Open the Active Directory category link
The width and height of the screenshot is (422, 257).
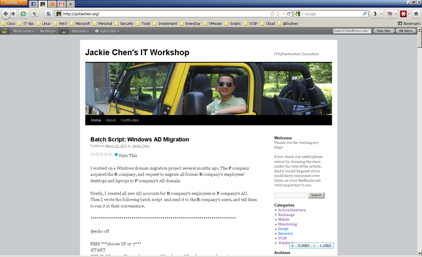(292, 210)
